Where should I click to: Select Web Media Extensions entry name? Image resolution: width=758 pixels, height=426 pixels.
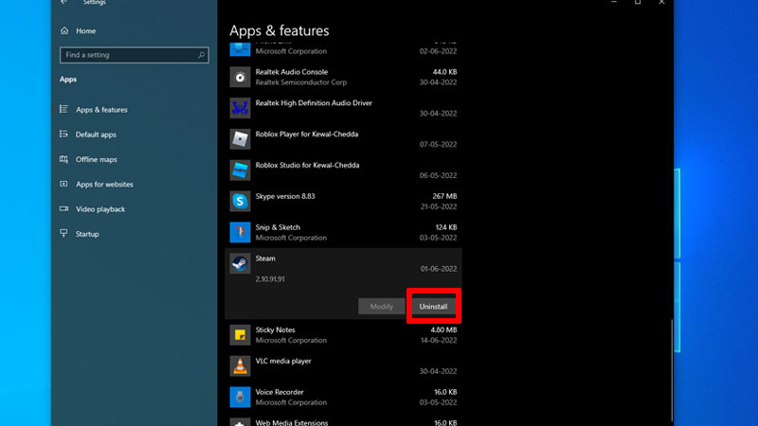pos(292,422)
